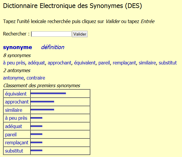Open 'substitut' in the synonym list
This screenshot has width=182, height=157.
pos(168,63)
